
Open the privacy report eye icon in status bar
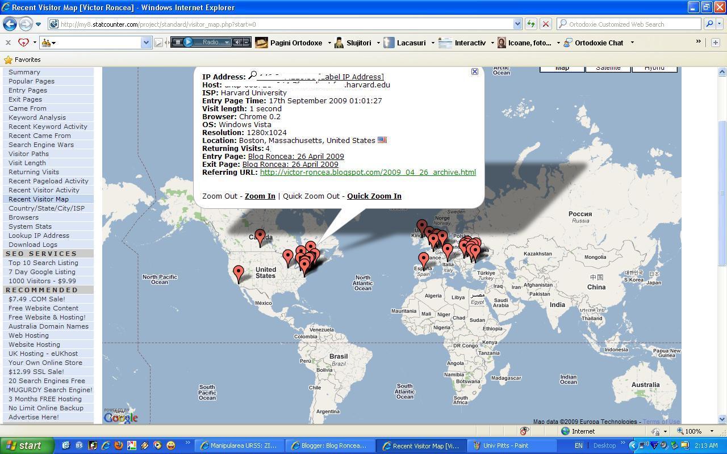pyautogui.click(x=524, y=431)
